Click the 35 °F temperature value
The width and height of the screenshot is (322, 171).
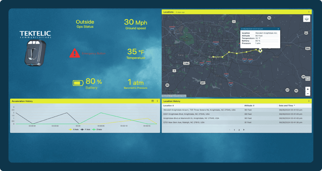[136, 52]
